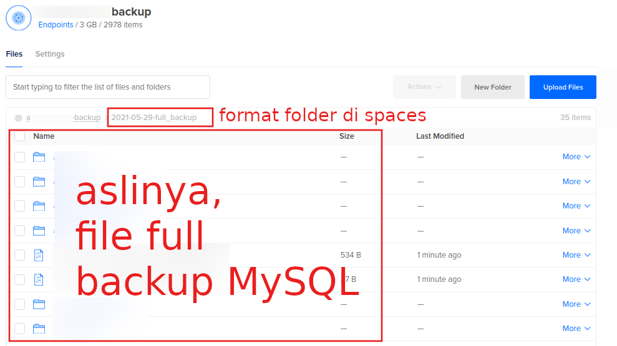Click the 534 B size value
The width and height of the screenshot is (617, 346).
coord(351,255)
